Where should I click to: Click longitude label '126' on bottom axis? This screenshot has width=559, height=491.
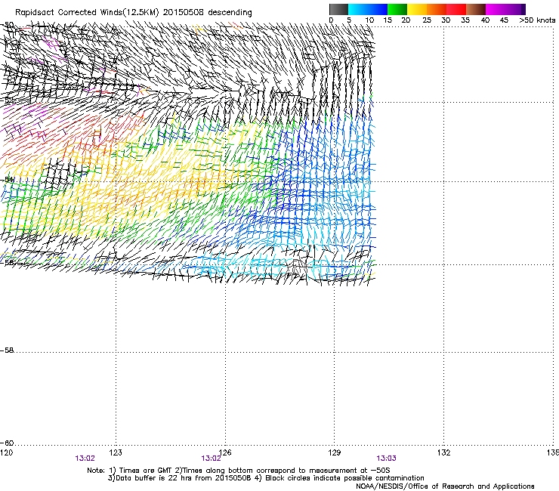(225, 452)
